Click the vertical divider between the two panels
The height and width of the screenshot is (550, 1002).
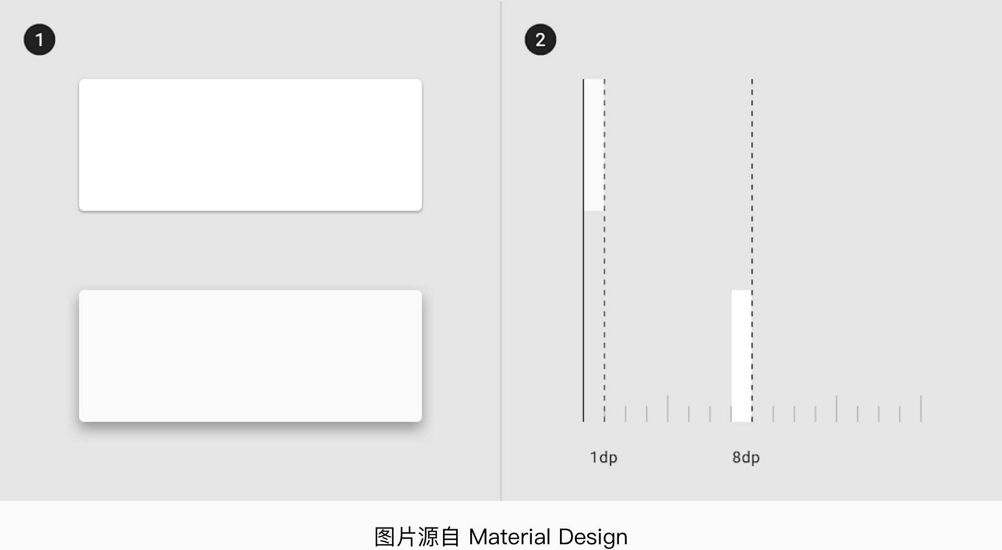point(501,250)
